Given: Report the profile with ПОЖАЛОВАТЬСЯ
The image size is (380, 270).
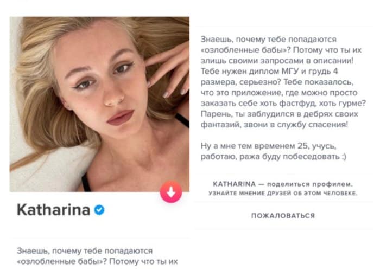Looking at the screenshot, I should [283, 216].
